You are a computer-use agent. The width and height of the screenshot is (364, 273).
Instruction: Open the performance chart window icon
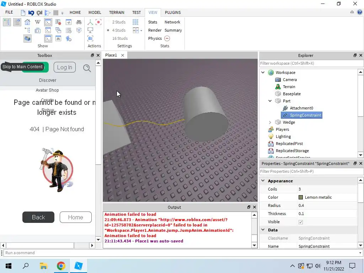69,22
